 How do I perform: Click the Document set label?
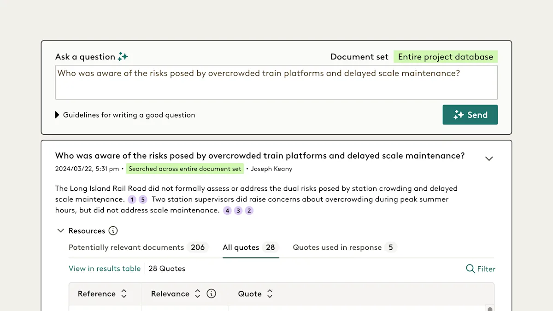359,57
